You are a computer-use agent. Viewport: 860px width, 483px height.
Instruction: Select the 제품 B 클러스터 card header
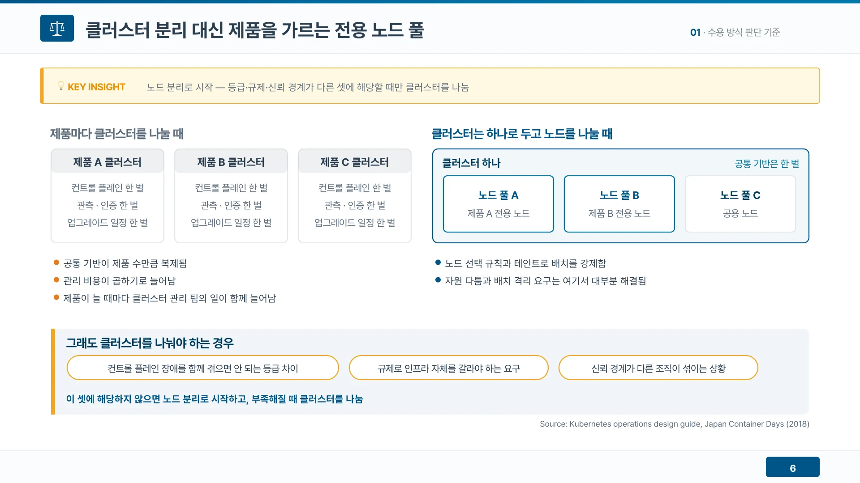231,162
